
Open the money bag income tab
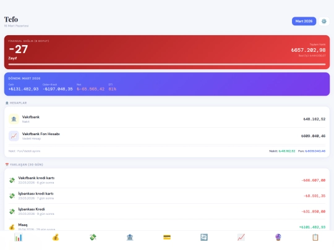[x=56, y=237]
